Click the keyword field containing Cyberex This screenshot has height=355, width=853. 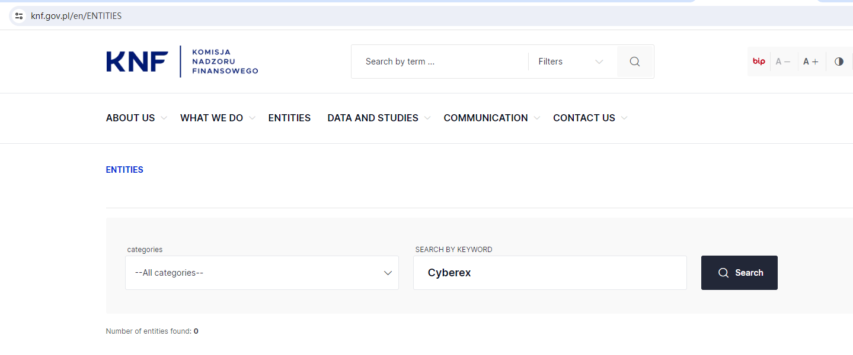[x=550, y=273]
